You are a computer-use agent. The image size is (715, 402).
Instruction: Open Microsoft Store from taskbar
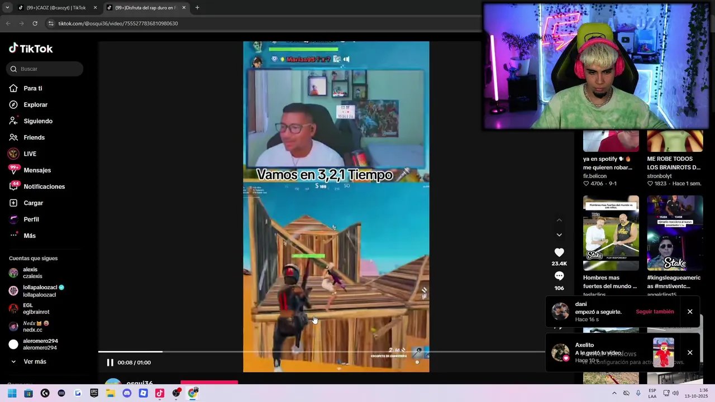28,393
